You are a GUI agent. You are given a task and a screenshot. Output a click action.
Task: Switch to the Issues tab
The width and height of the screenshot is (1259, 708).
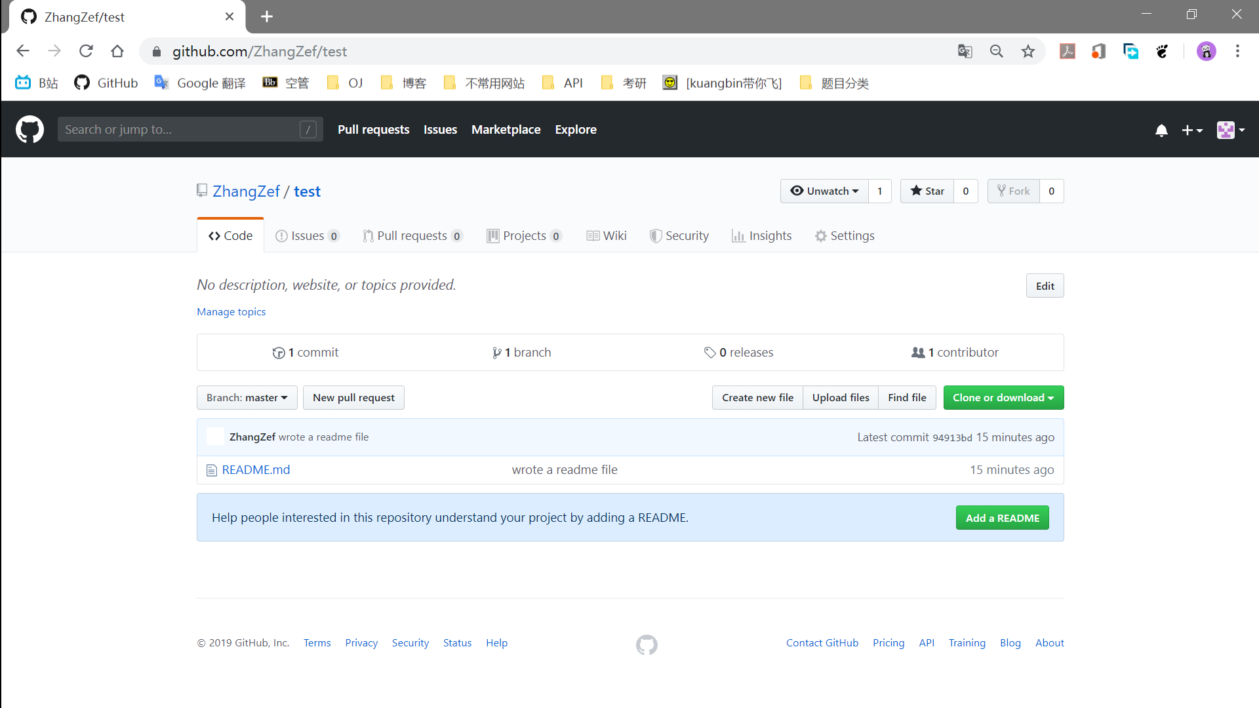pyautogui.click(x=307, y=236)
